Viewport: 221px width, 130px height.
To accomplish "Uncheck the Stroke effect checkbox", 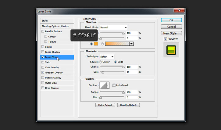I will (43, 47).
